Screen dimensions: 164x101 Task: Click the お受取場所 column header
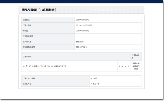tap(136, 56)
